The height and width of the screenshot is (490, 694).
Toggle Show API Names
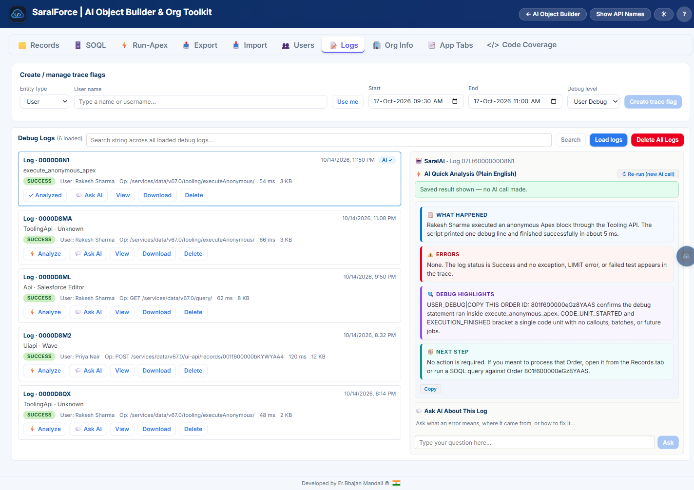click(x=620, y=14)
